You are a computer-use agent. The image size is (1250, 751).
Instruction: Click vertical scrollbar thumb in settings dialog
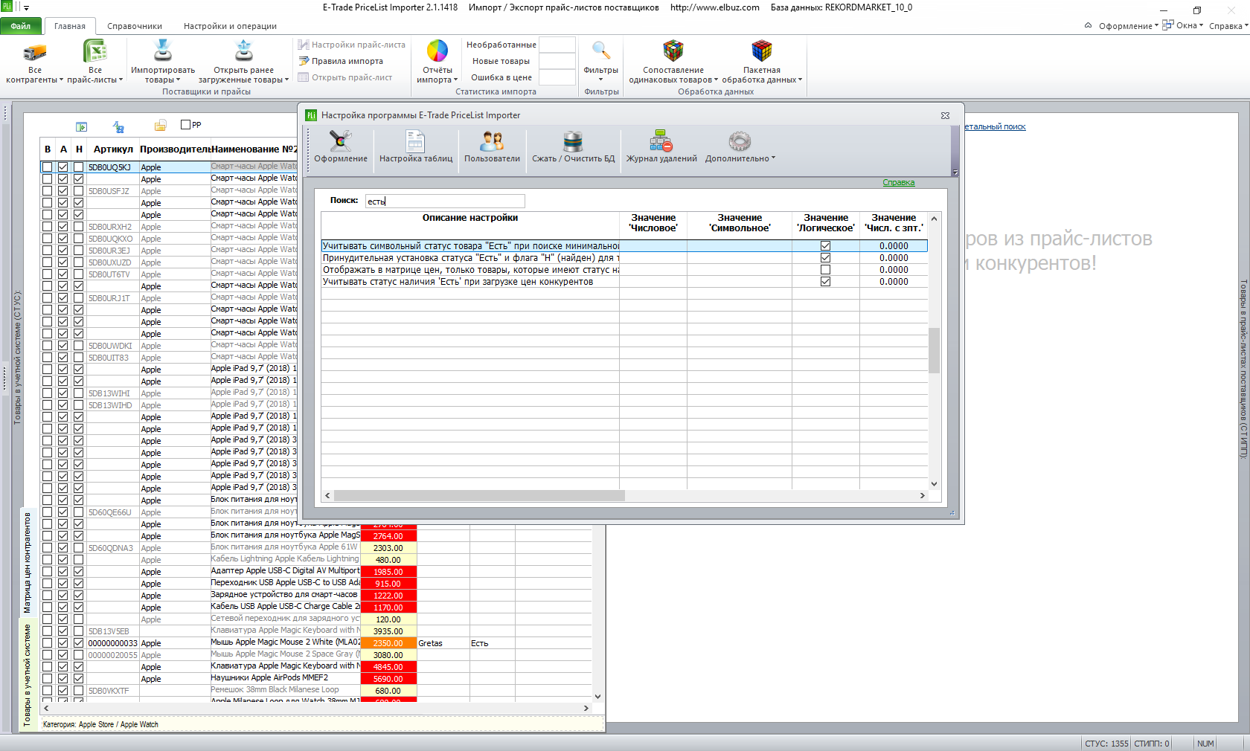pos(934,350)
